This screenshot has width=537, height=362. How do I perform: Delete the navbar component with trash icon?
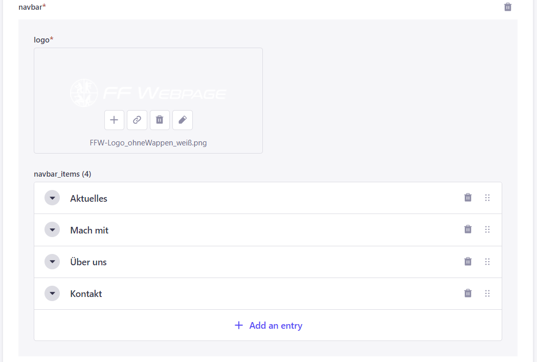pyautogui.click(x=507, y=7)
